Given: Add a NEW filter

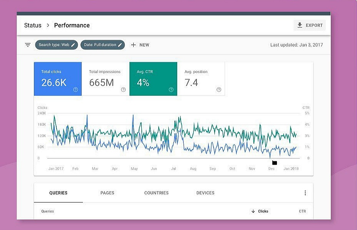Looking at the screenshot, I should coord(140,45).
